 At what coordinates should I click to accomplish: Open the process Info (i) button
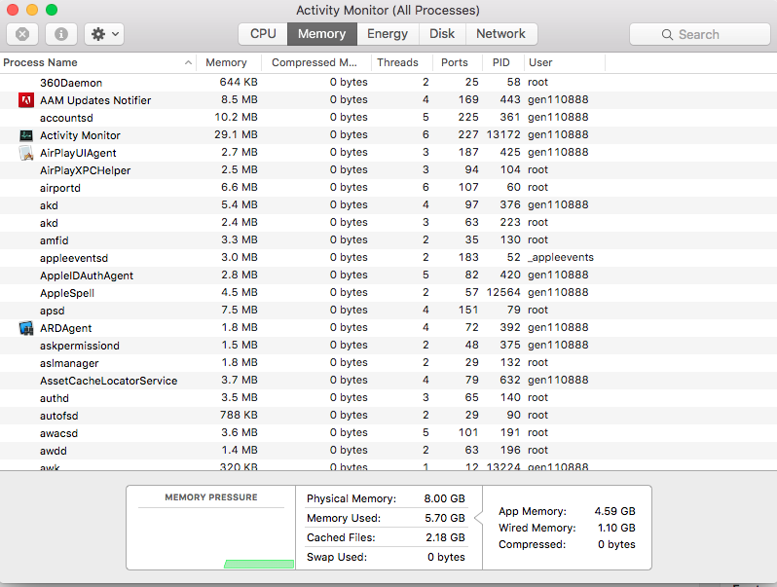61,34
